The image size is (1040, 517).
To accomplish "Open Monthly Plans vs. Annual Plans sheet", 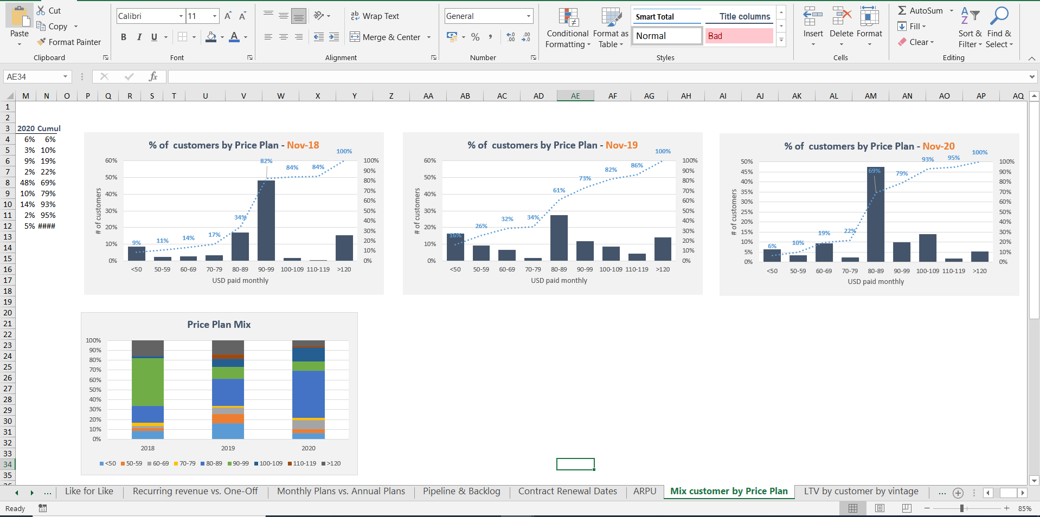I will click(341, 491).
